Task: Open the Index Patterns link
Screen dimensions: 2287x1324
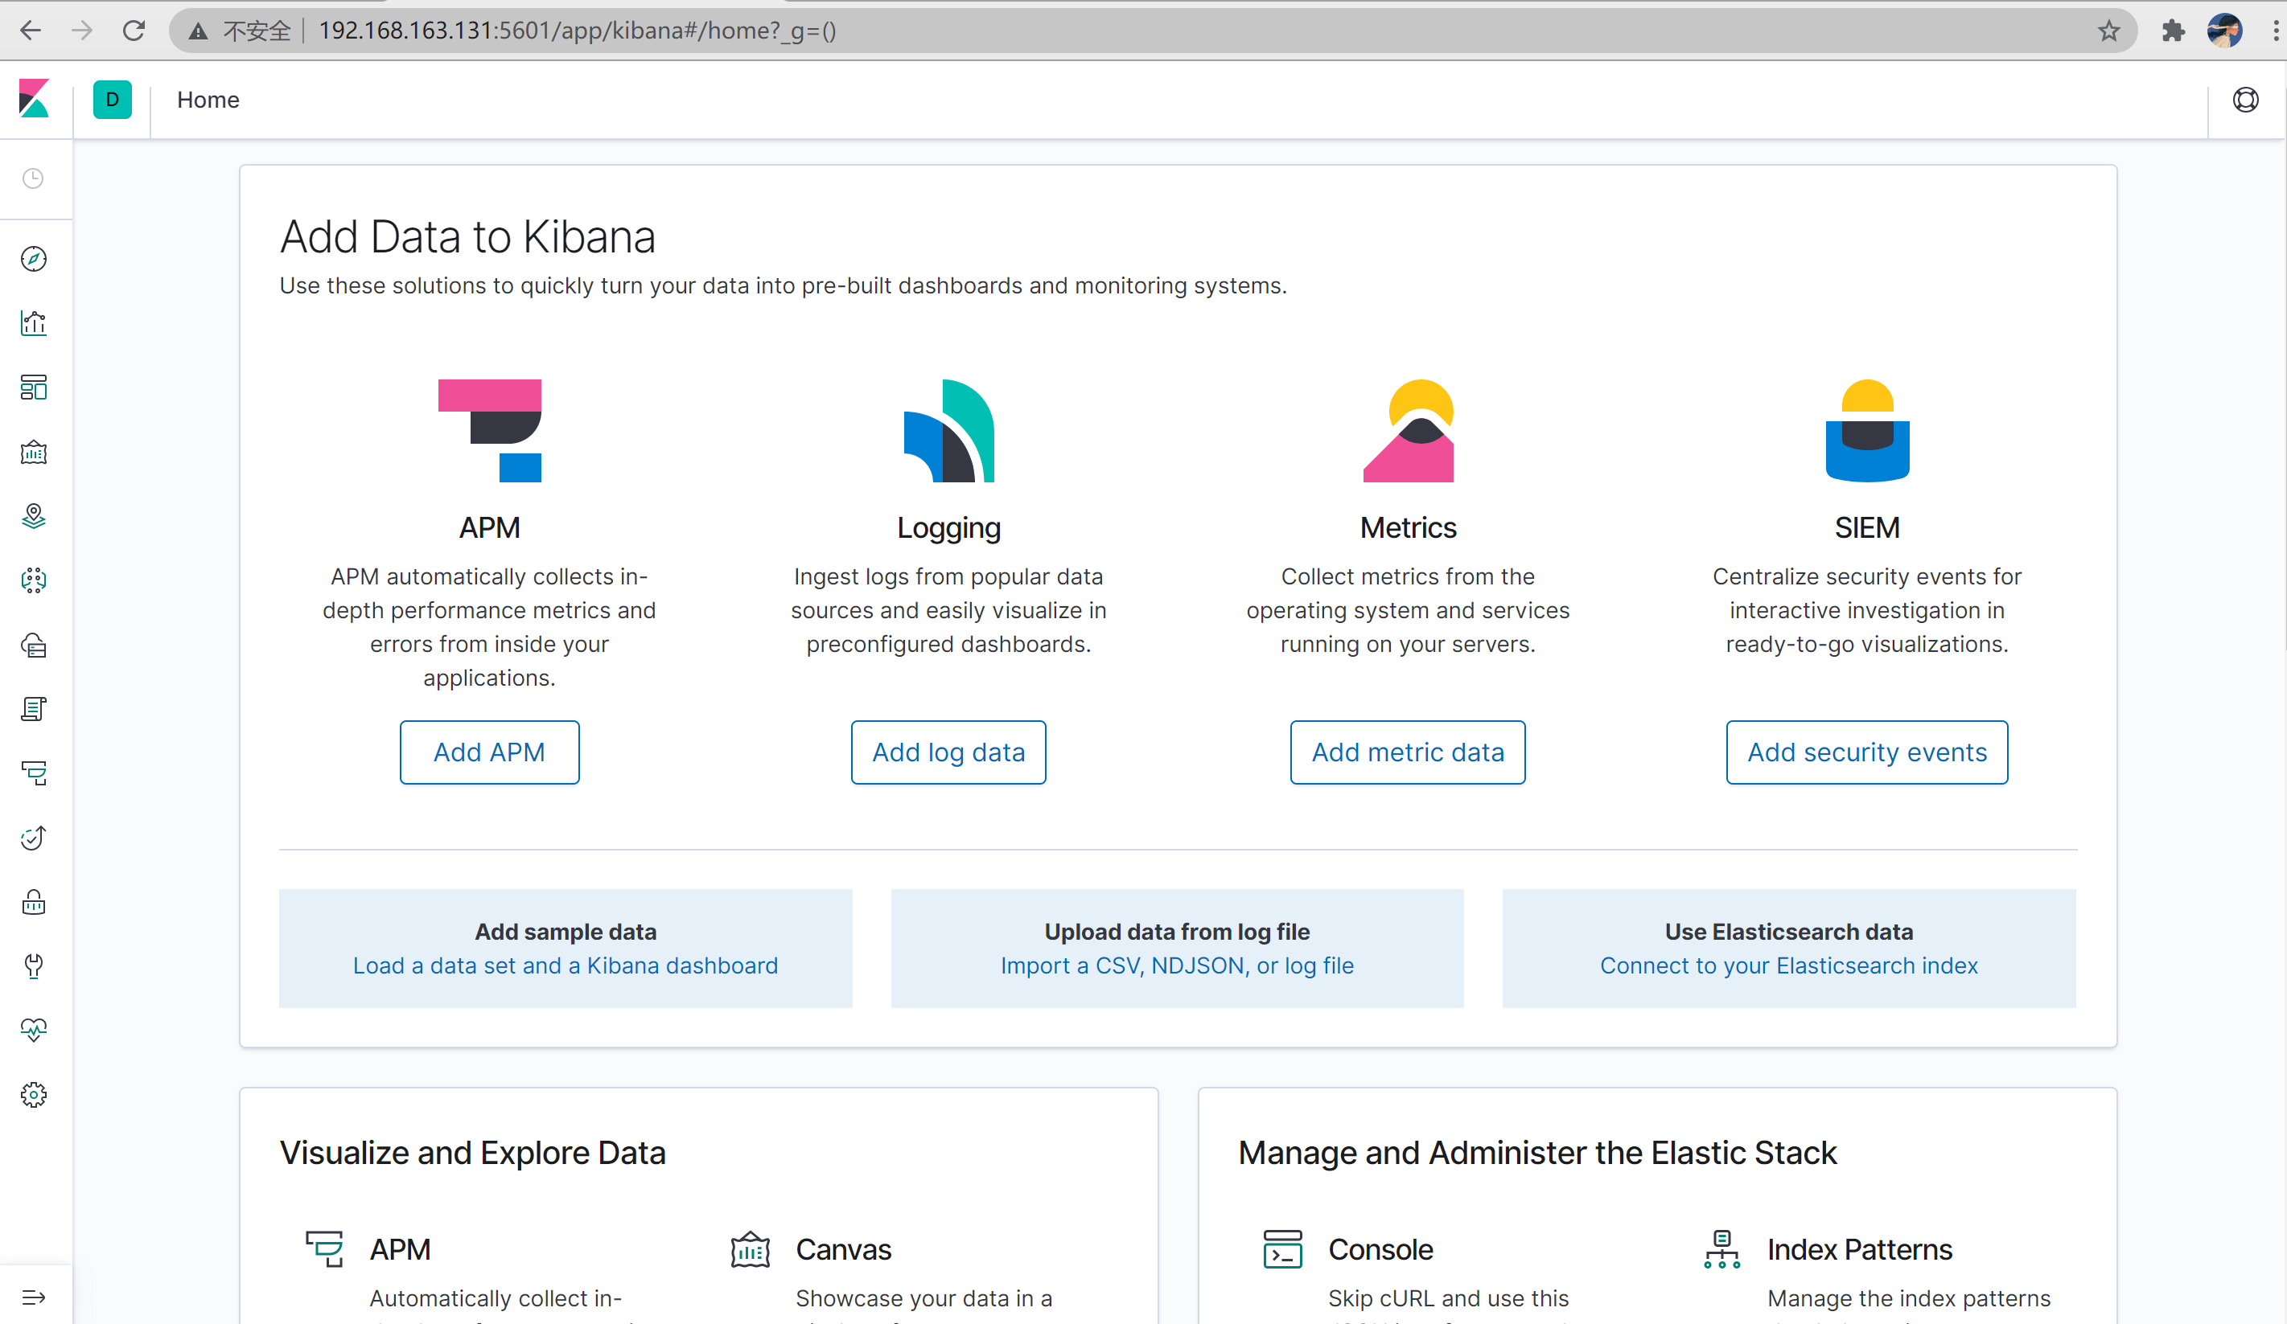Action: (1860, 1249)
